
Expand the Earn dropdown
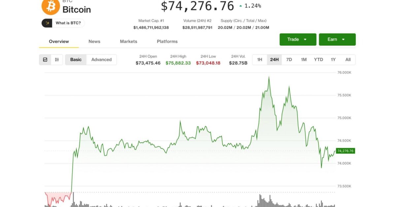pos(337,39)
